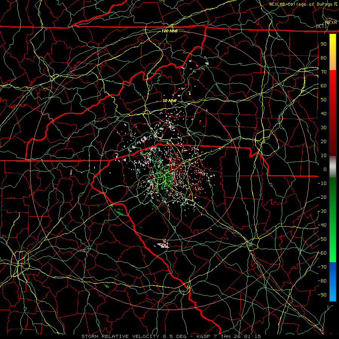The width and height of the screenshot is (339, 339).
Task: Click the -80 scale value
Action: [x=322, y=281]
